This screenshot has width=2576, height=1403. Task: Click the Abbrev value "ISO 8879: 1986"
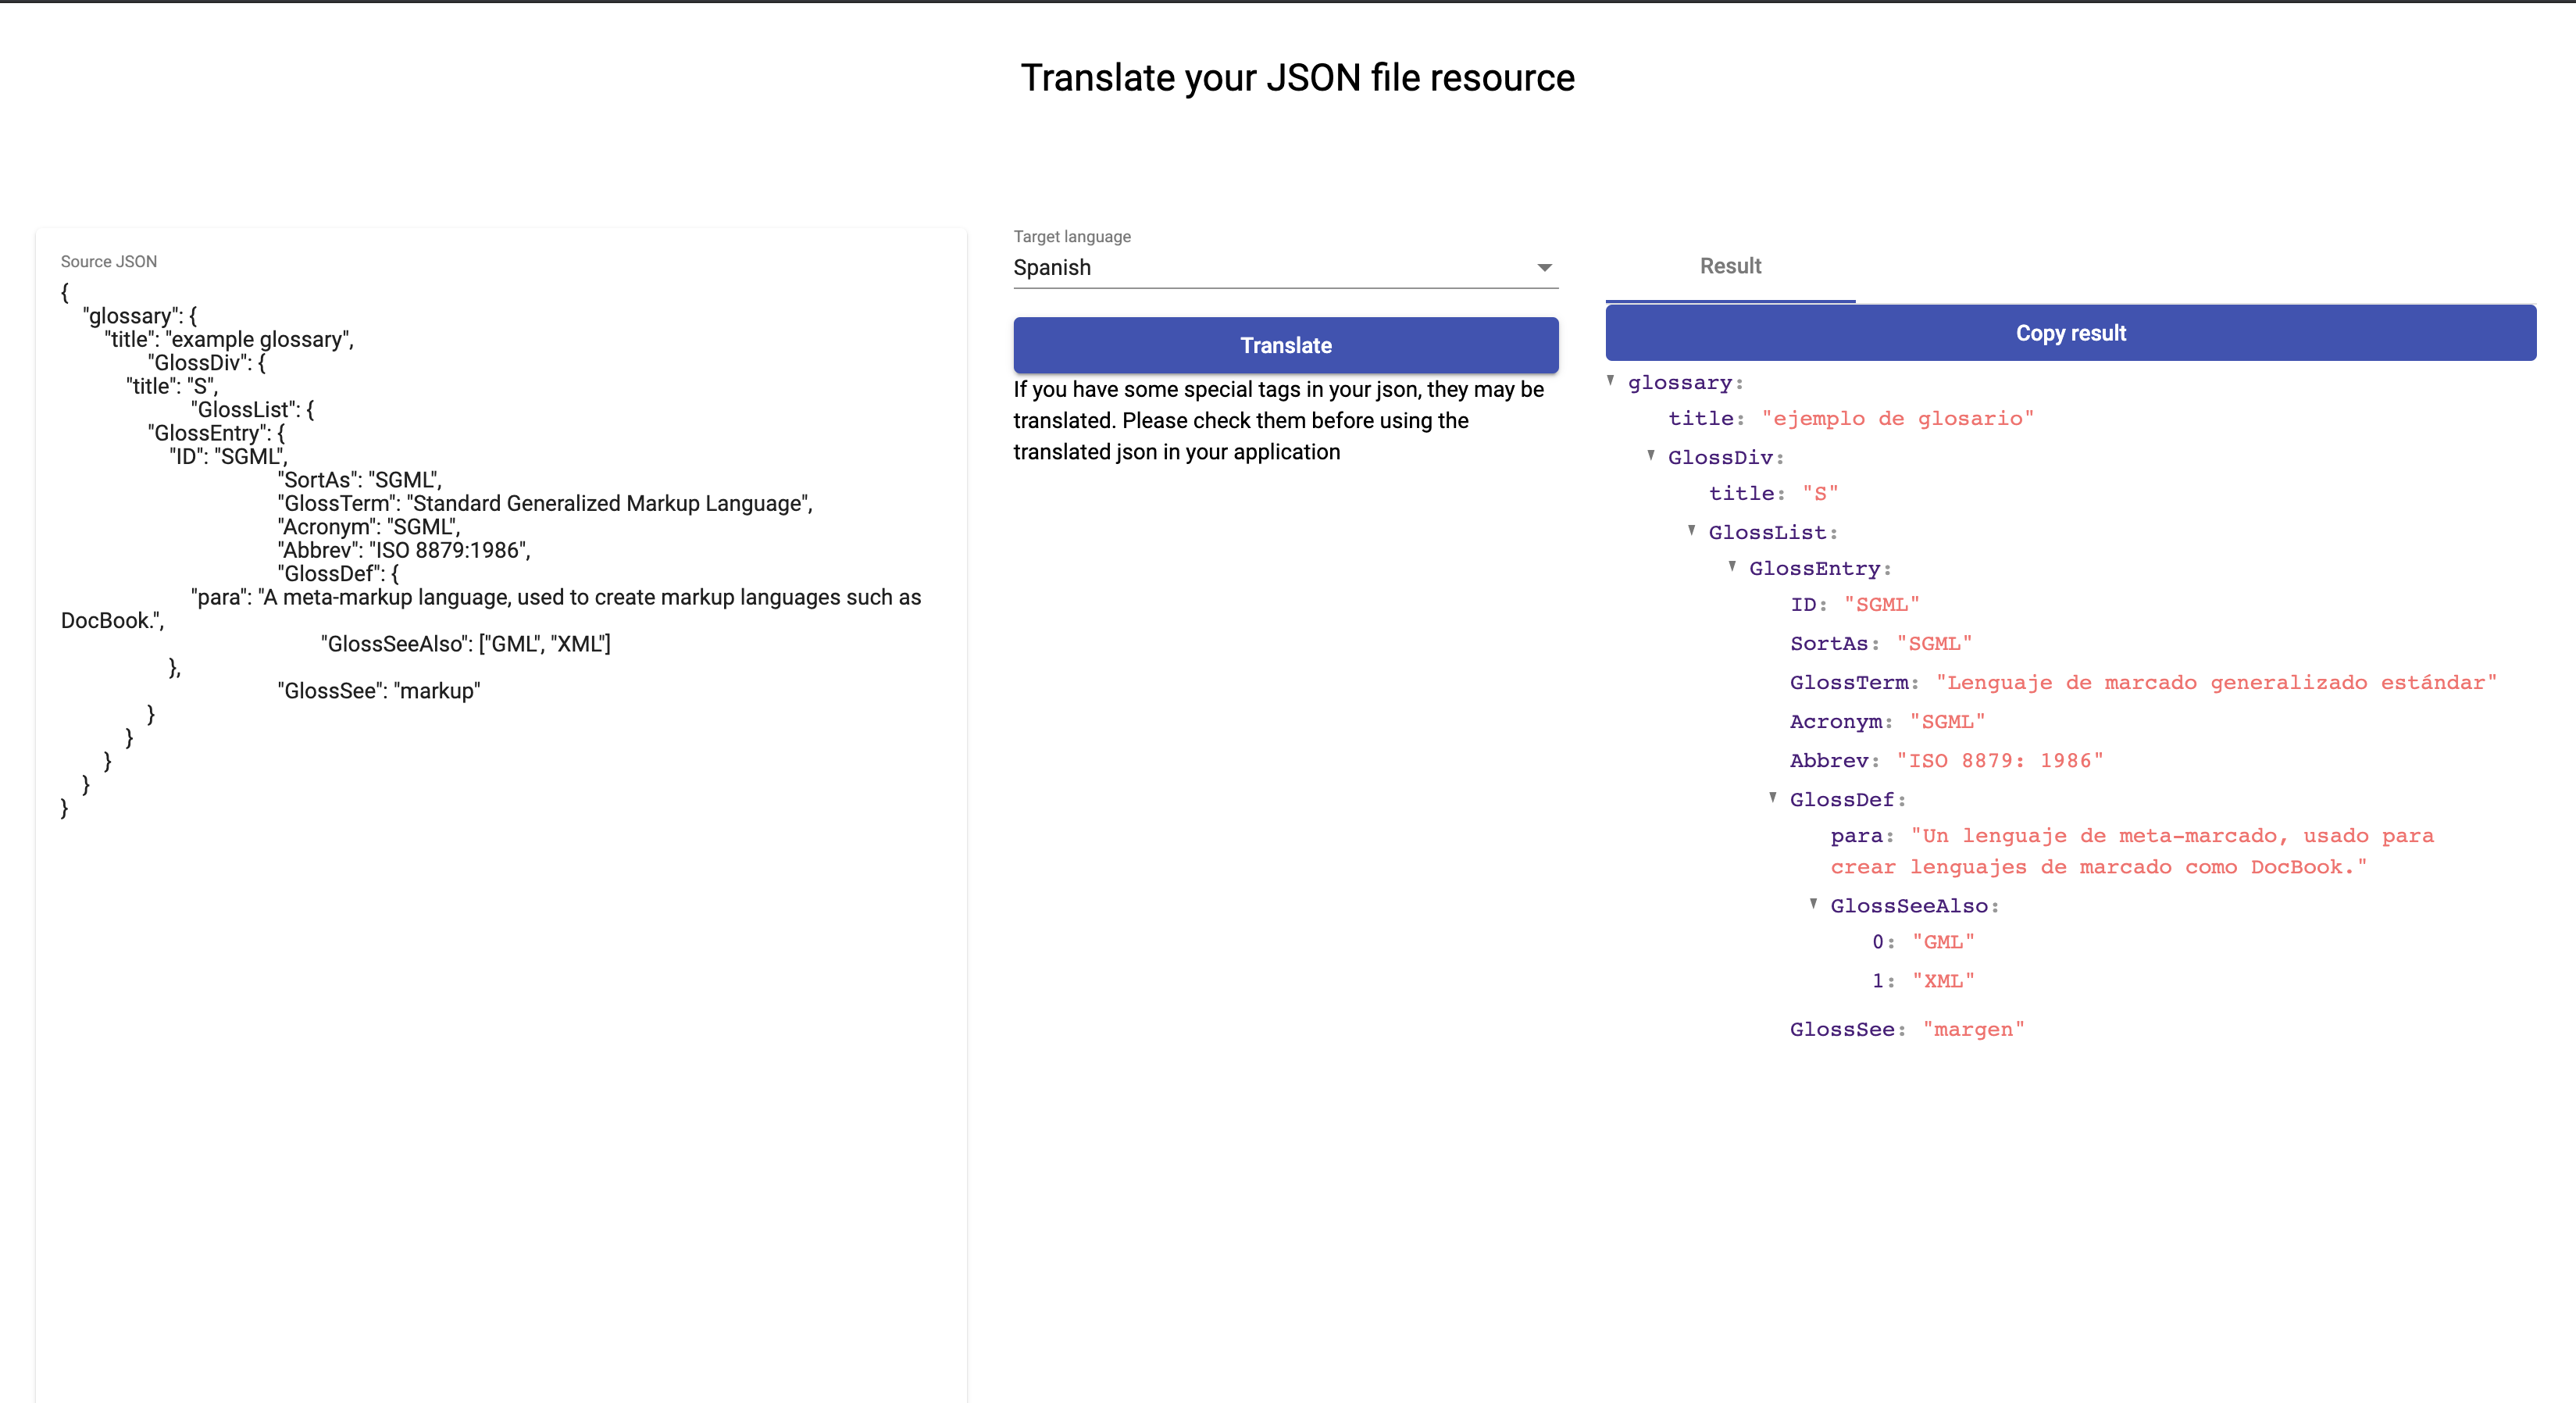[2000, 760]
